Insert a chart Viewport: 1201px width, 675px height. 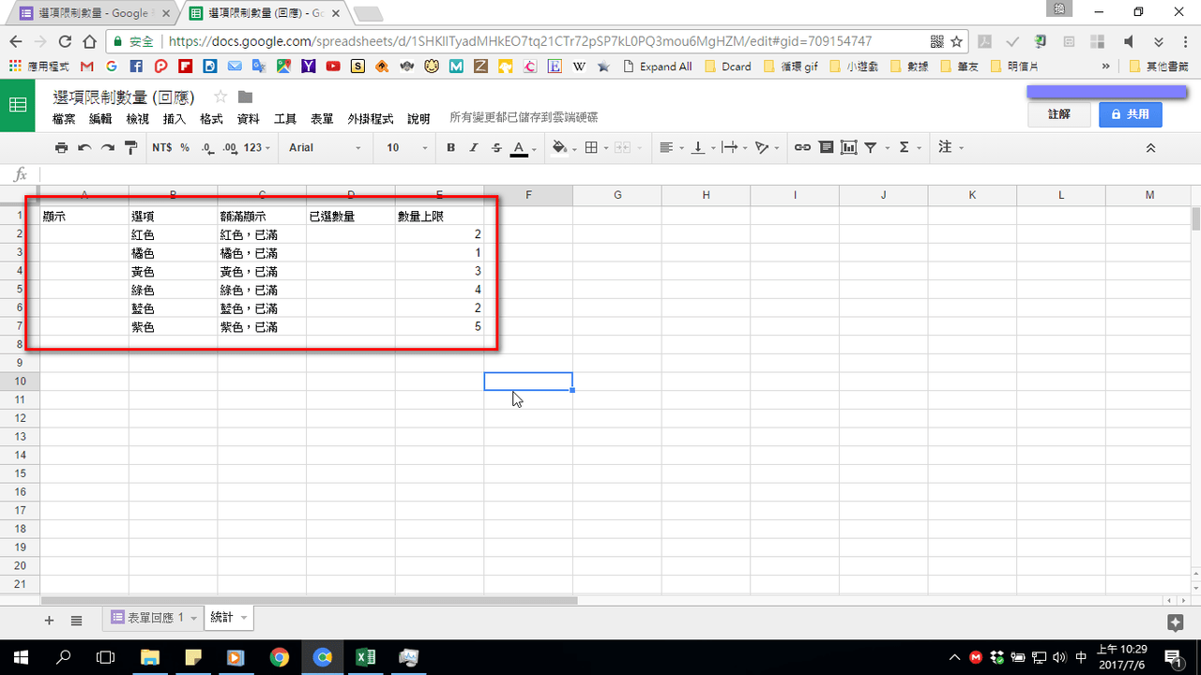pos(849,147)
